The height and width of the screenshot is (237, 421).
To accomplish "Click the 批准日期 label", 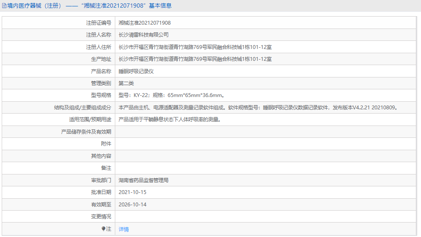I will coord(101,192).
